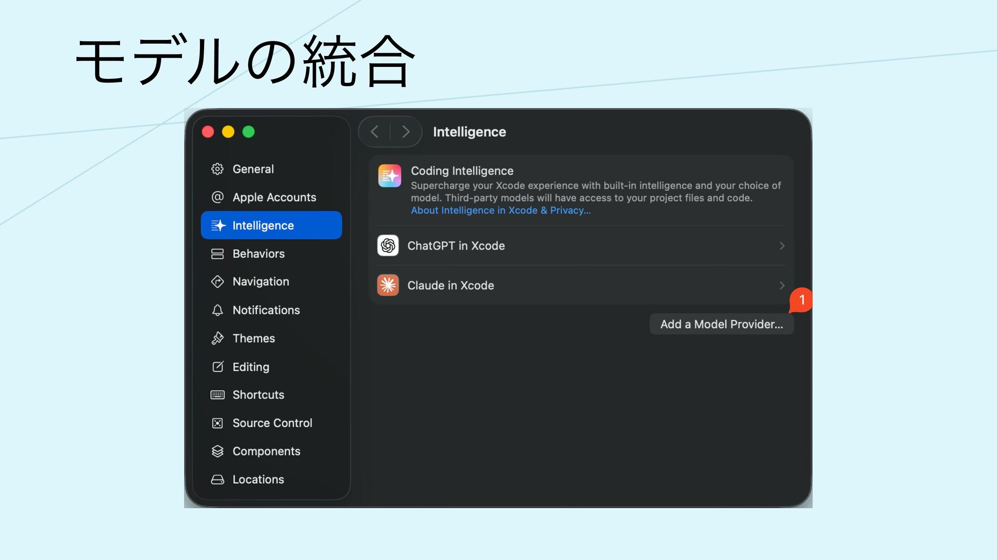The height and width of the screenshot is (560, 997).
Task: Open Source Control settings
Action: point(272,423)
